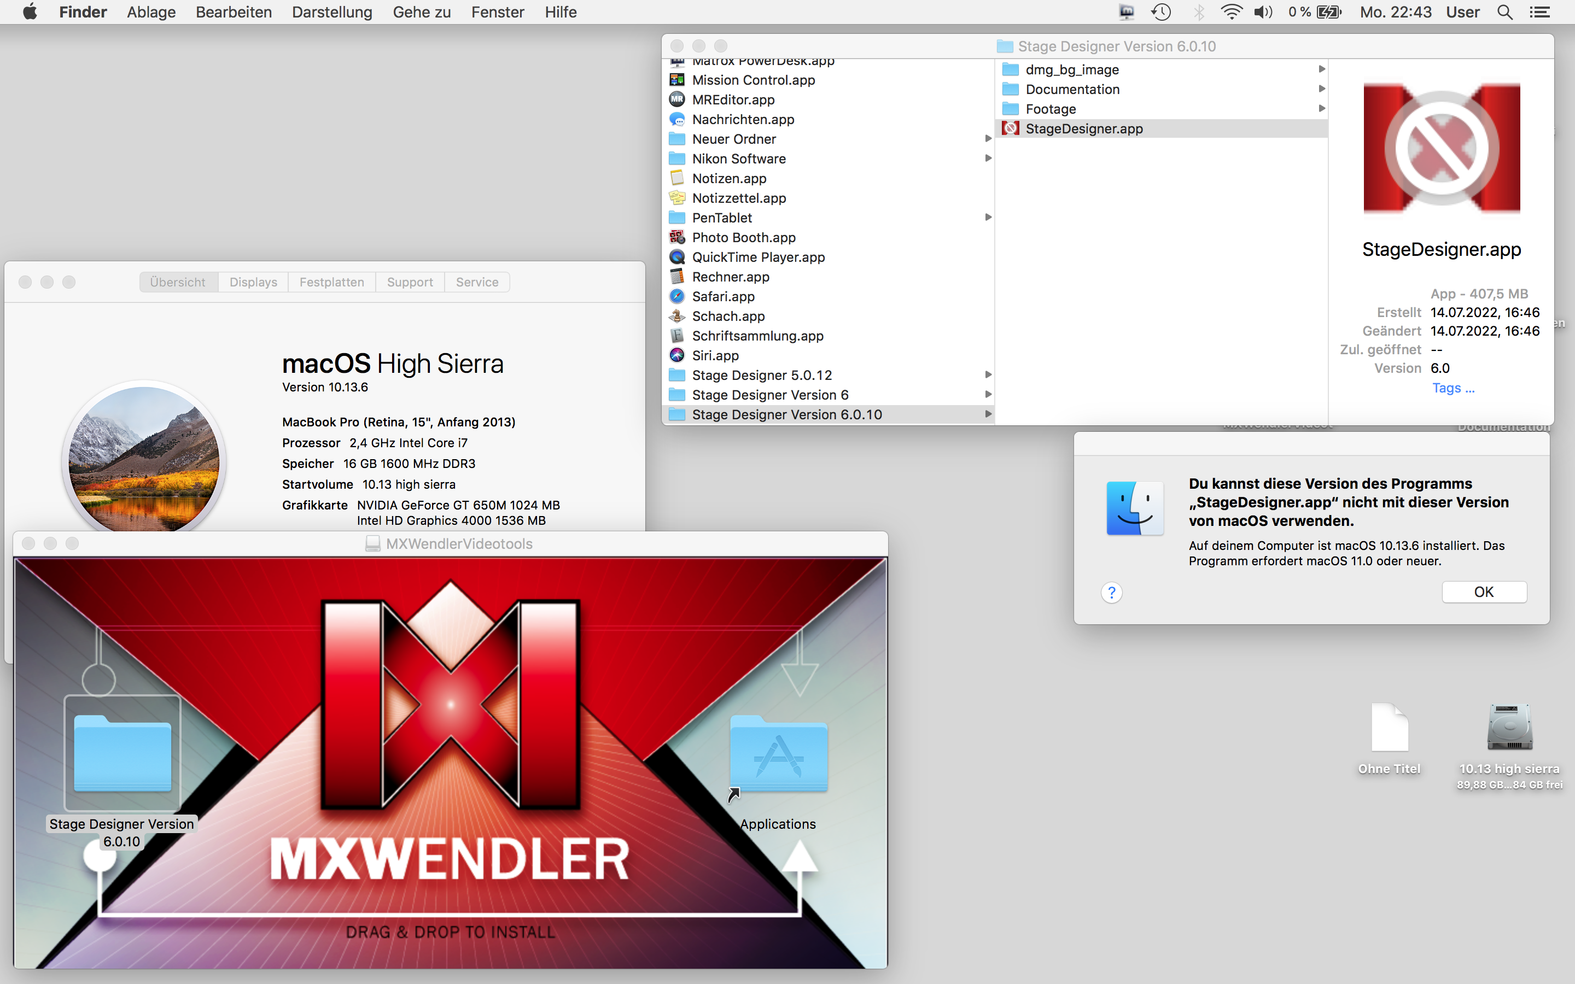1575x984 pixels.
Task: Select the Nikon Software folder row
Action: click(x=828, y=158)
